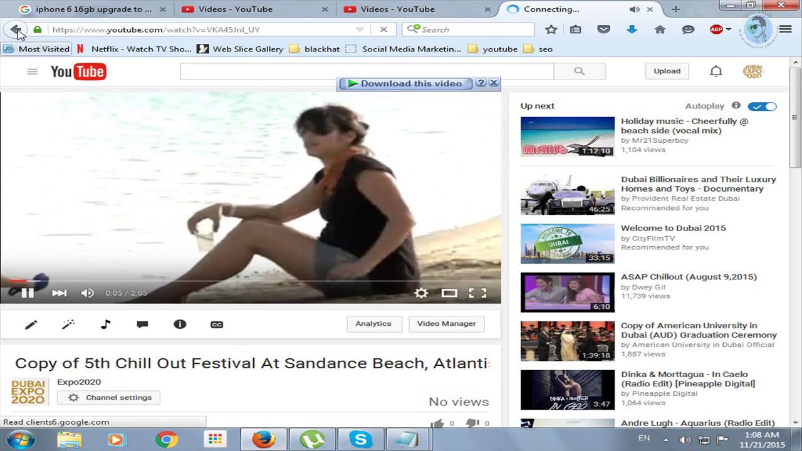Switch to the first Videos - YouTube tab
The image size is (802, 451).
pos(254,9)
